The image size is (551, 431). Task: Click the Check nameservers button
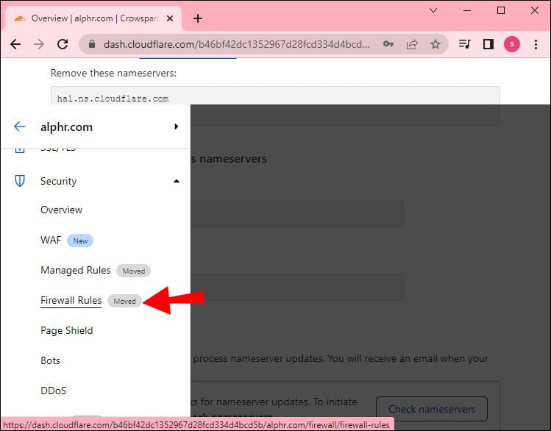[432, 409]
